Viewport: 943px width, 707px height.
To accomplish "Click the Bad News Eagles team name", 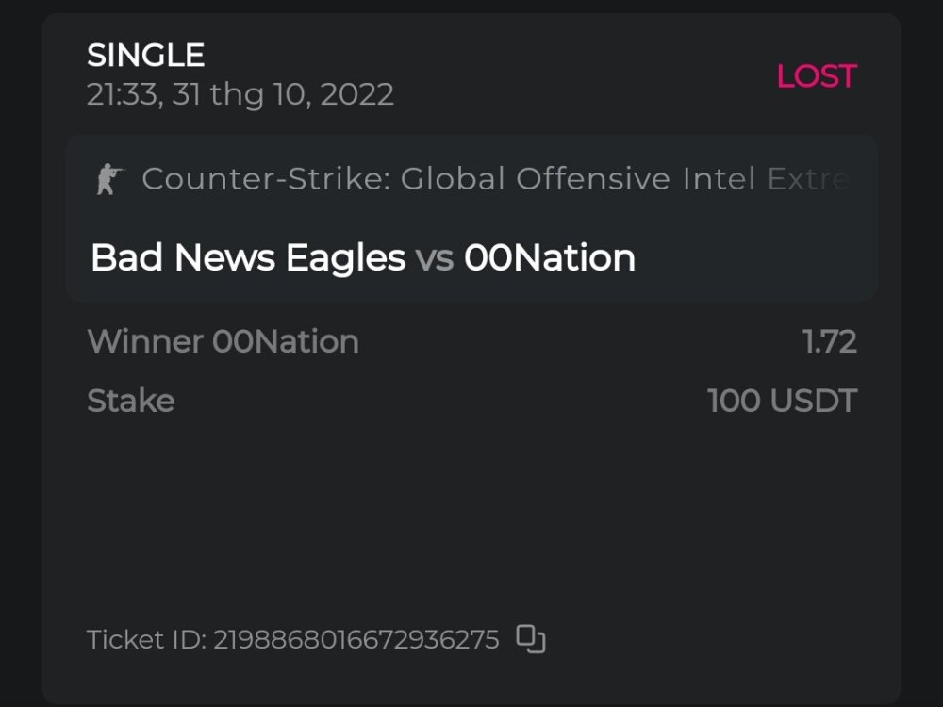I will coord(247,257).
